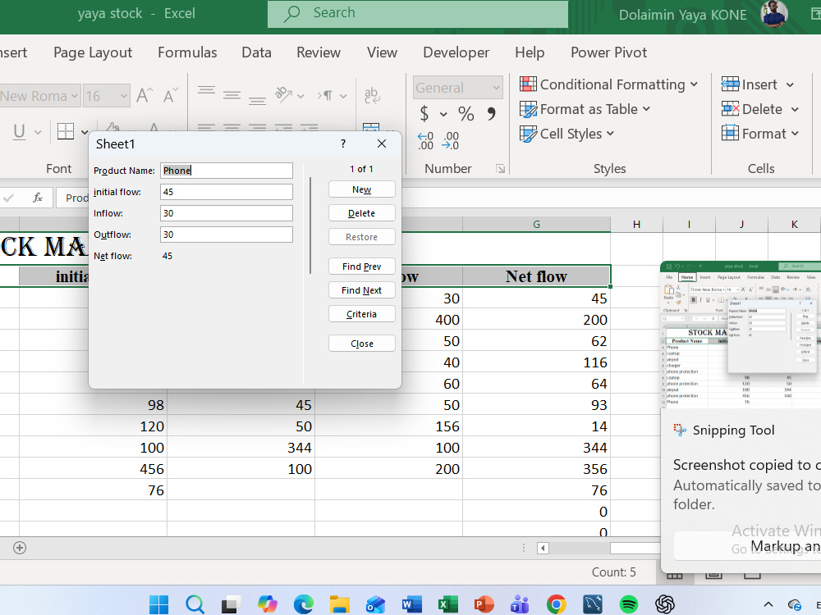
Task: Click Borders grid icon
Action: [66, 131]
